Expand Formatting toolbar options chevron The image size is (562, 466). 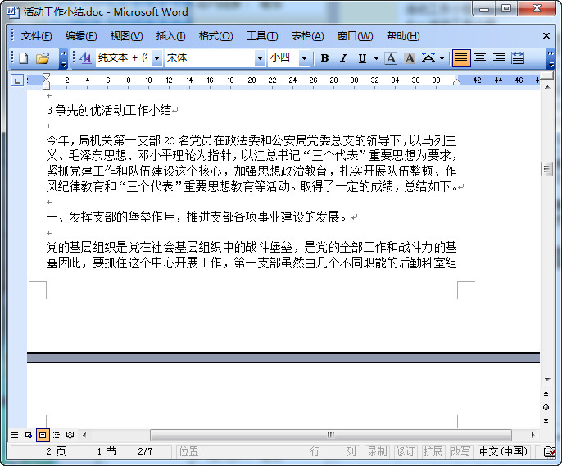551,59
